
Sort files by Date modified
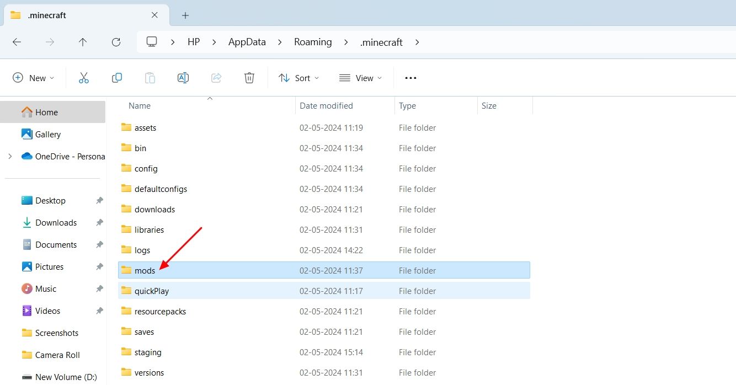tap(326, 105)
